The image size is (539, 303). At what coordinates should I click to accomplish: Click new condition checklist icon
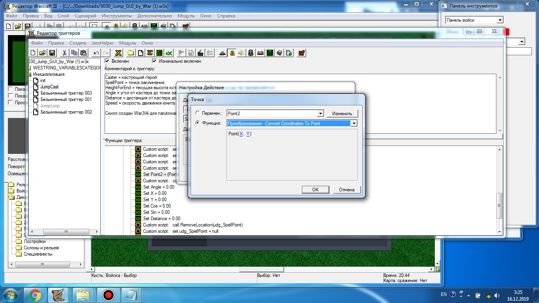210,53
